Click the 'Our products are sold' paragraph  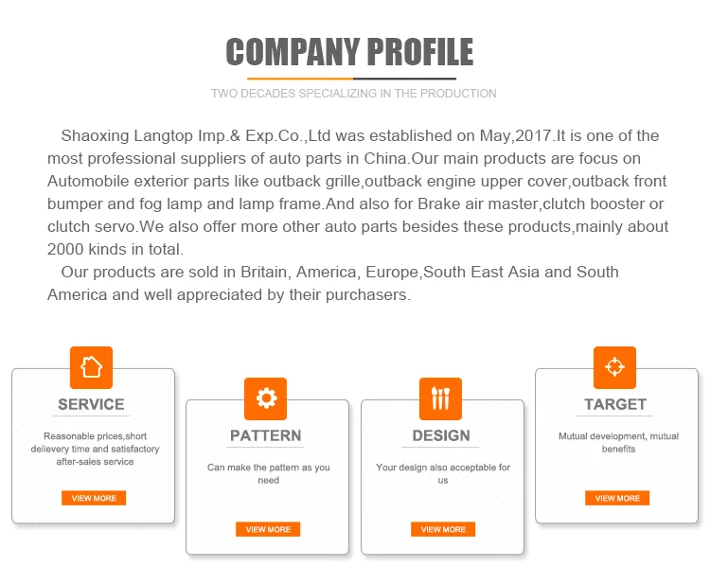(333, 283)
